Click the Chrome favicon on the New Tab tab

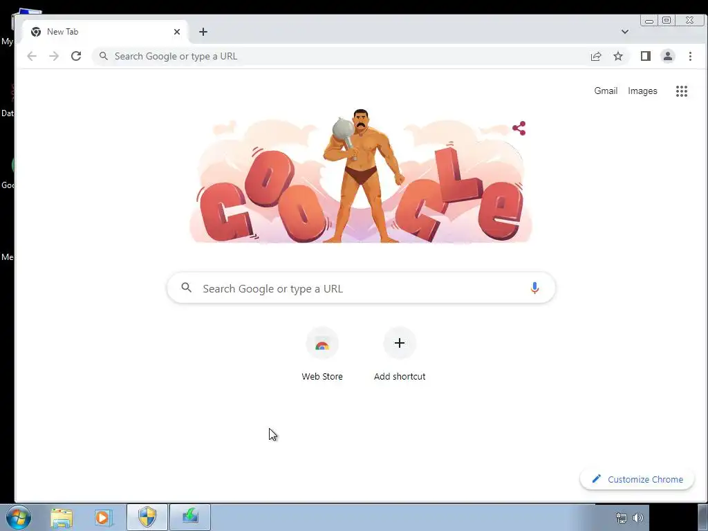pyautogui.click(x=36, y=32)
